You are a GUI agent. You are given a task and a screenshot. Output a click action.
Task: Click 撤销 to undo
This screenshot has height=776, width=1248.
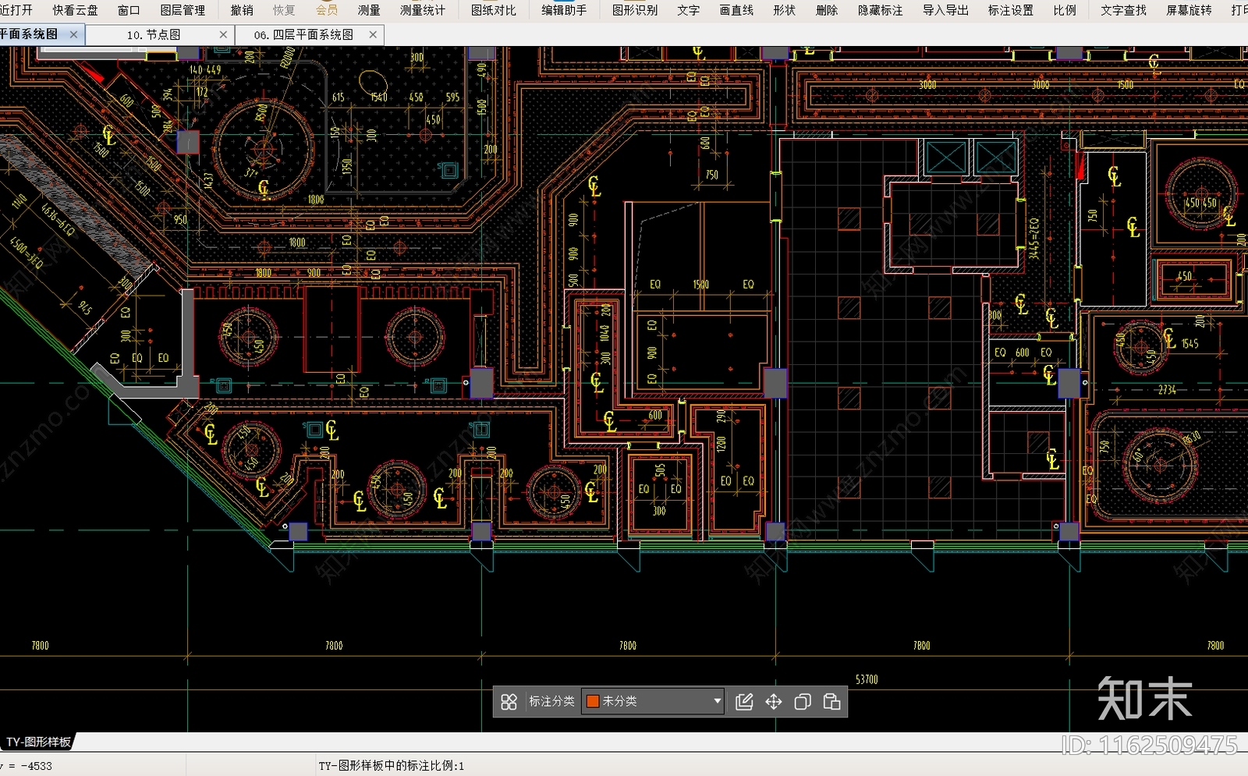click(242, 10)
